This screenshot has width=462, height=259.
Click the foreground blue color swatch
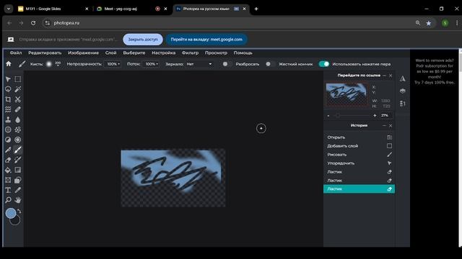11,213
